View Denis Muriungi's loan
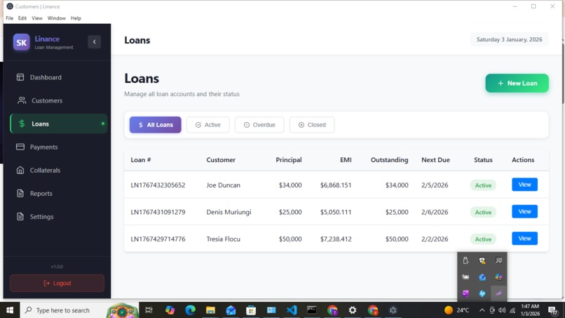This screenshot has height=318, width=565. point(524,211)
